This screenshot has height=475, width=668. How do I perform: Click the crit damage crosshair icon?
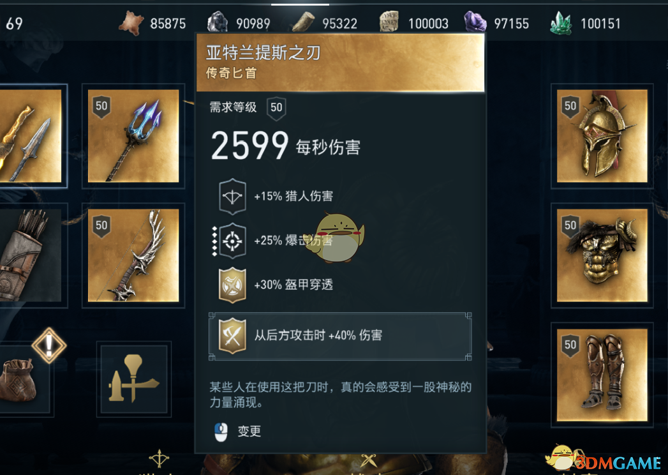pyautogui.click(x=232, y=241)
